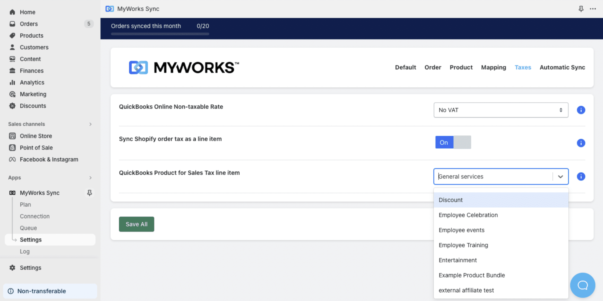Open the chat support bubble
This screenshot has height=301, width=603.
[x=583, y=285]
